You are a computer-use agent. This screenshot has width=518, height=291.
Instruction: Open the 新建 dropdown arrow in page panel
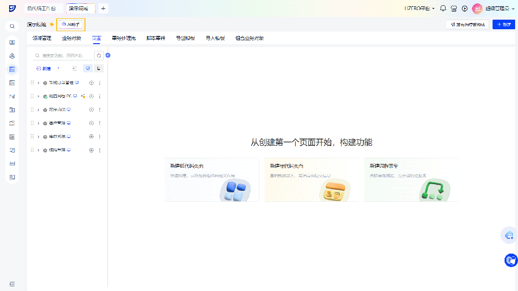click(x=59, y=69)
